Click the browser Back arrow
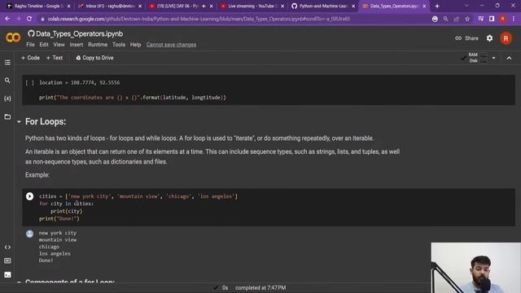This screenshot has height=293, width=521. click(x=7, y=19)
